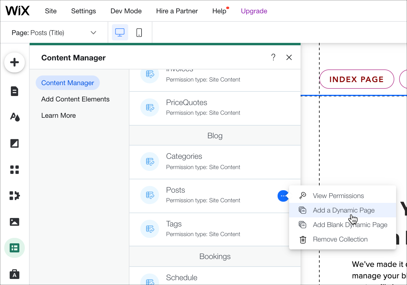Switch to desktop view

pos(120,33)
